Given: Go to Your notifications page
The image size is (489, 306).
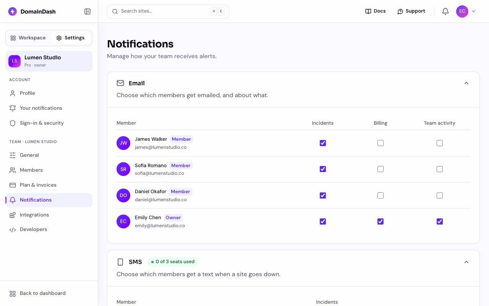Looking at the screenshot, I should pyautogui.click(x=49, y=108).
